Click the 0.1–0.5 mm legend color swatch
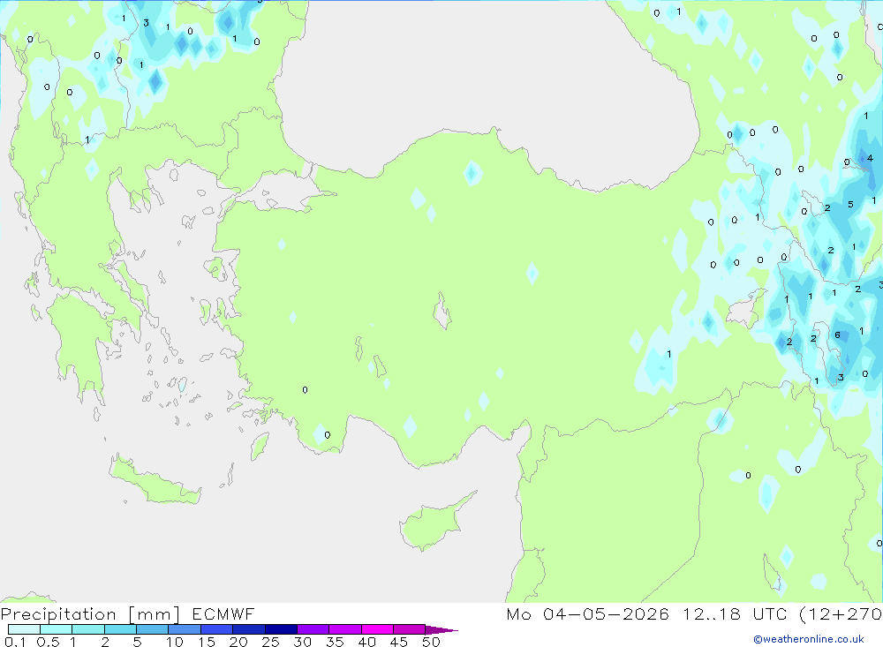Image resolution: width=883 pixels, height=647 pixels. coord(24,629)
